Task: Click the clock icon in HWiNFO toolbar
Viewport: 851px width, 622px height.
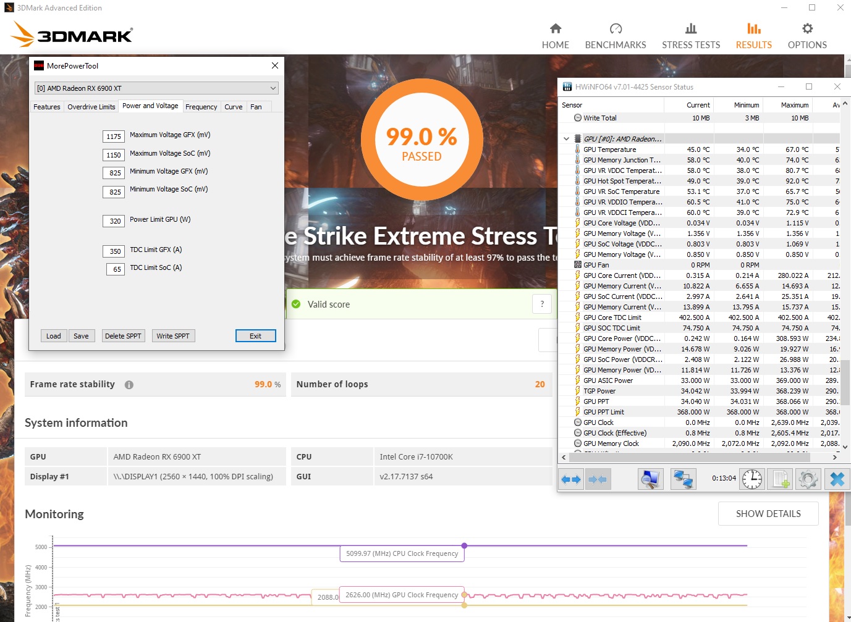Action: tap(752, 479)
